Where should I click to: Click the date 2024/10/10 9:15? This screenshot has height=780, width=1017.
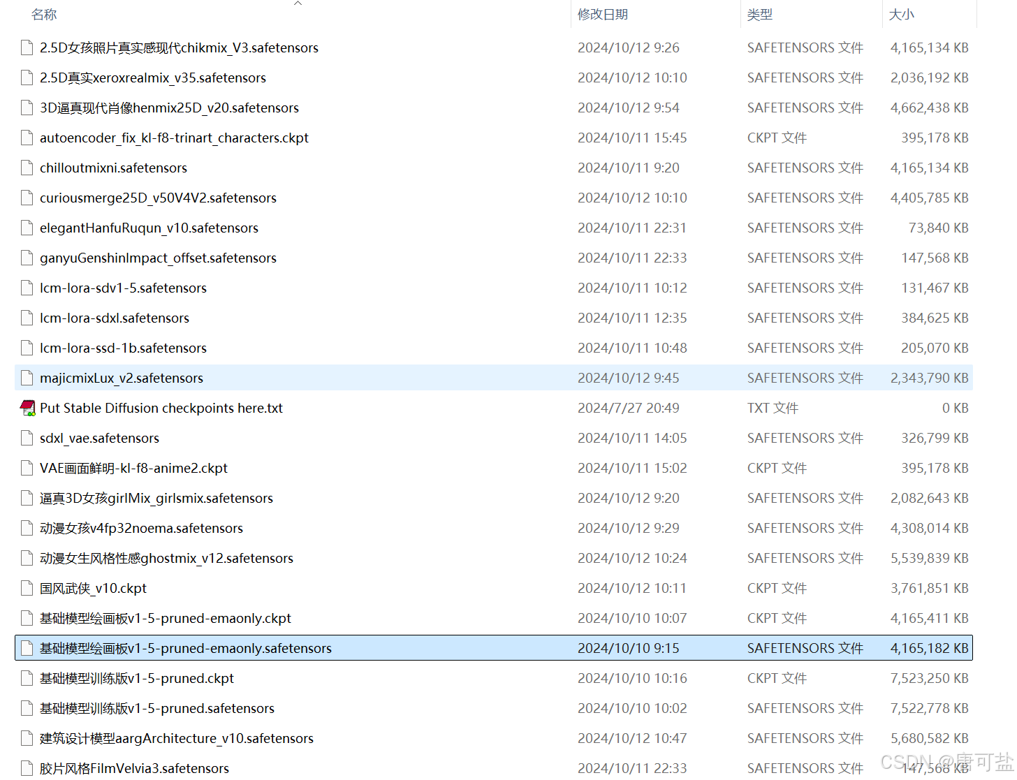point(629,648)
